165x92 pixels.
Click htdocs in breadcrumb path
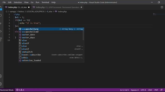click(x=21, y=11)
